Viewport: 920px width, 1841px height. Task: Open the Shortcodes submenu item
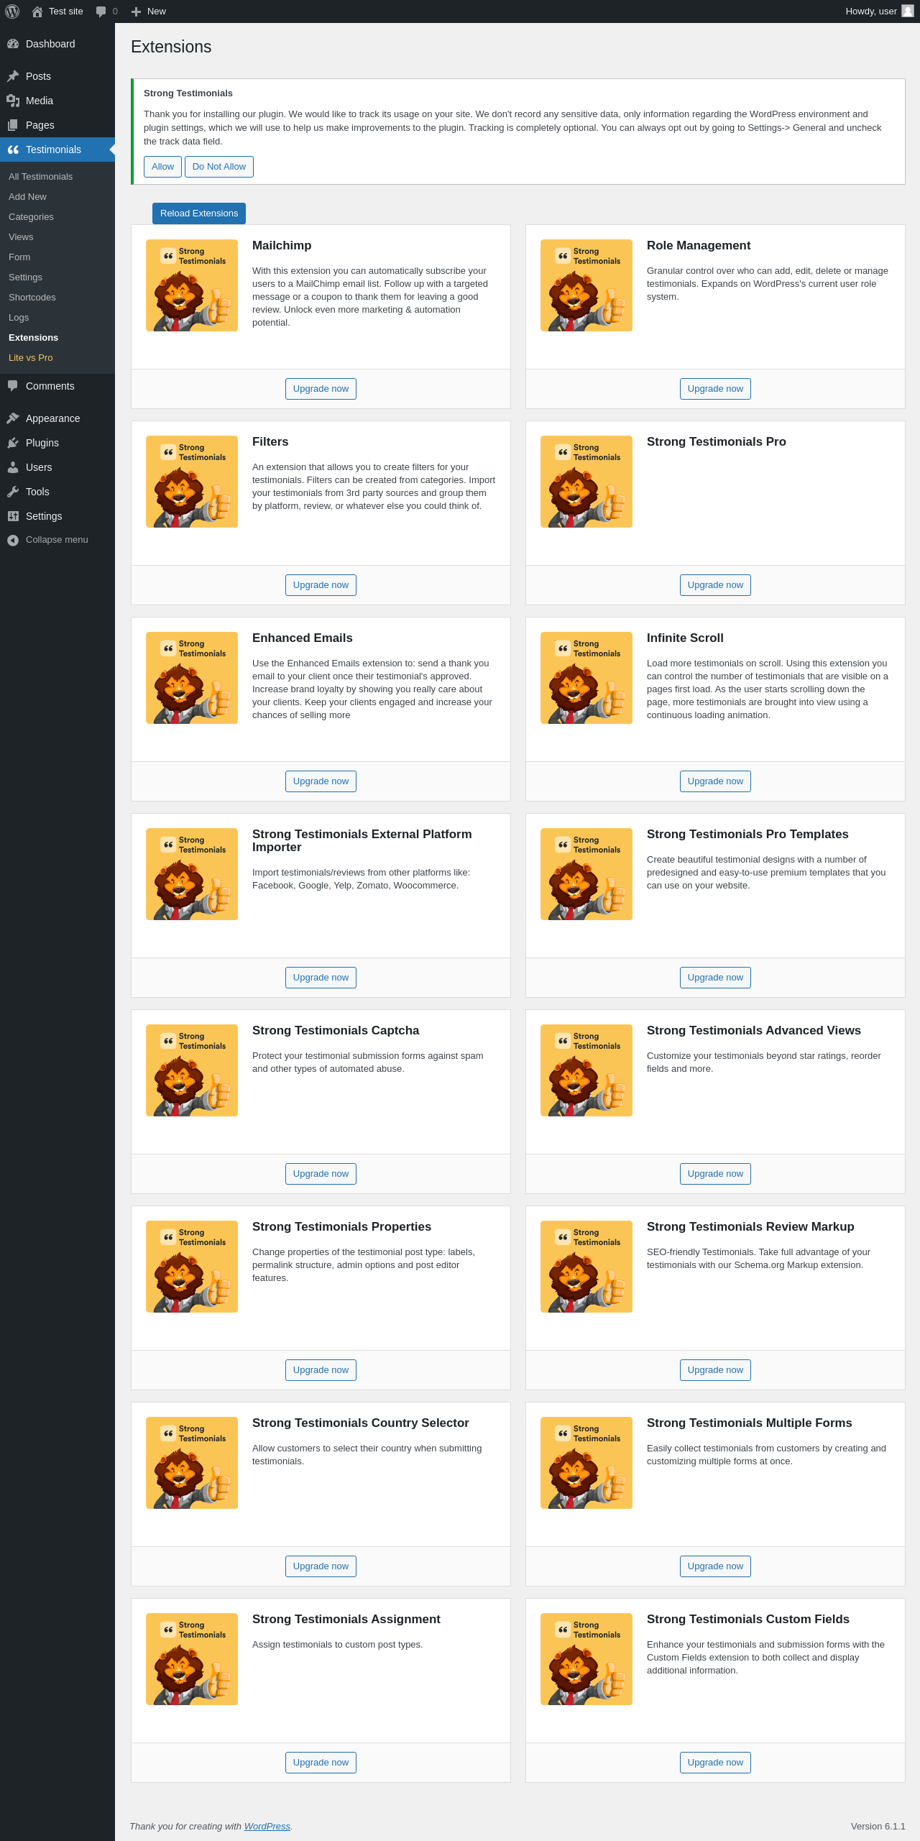point(32,298)
